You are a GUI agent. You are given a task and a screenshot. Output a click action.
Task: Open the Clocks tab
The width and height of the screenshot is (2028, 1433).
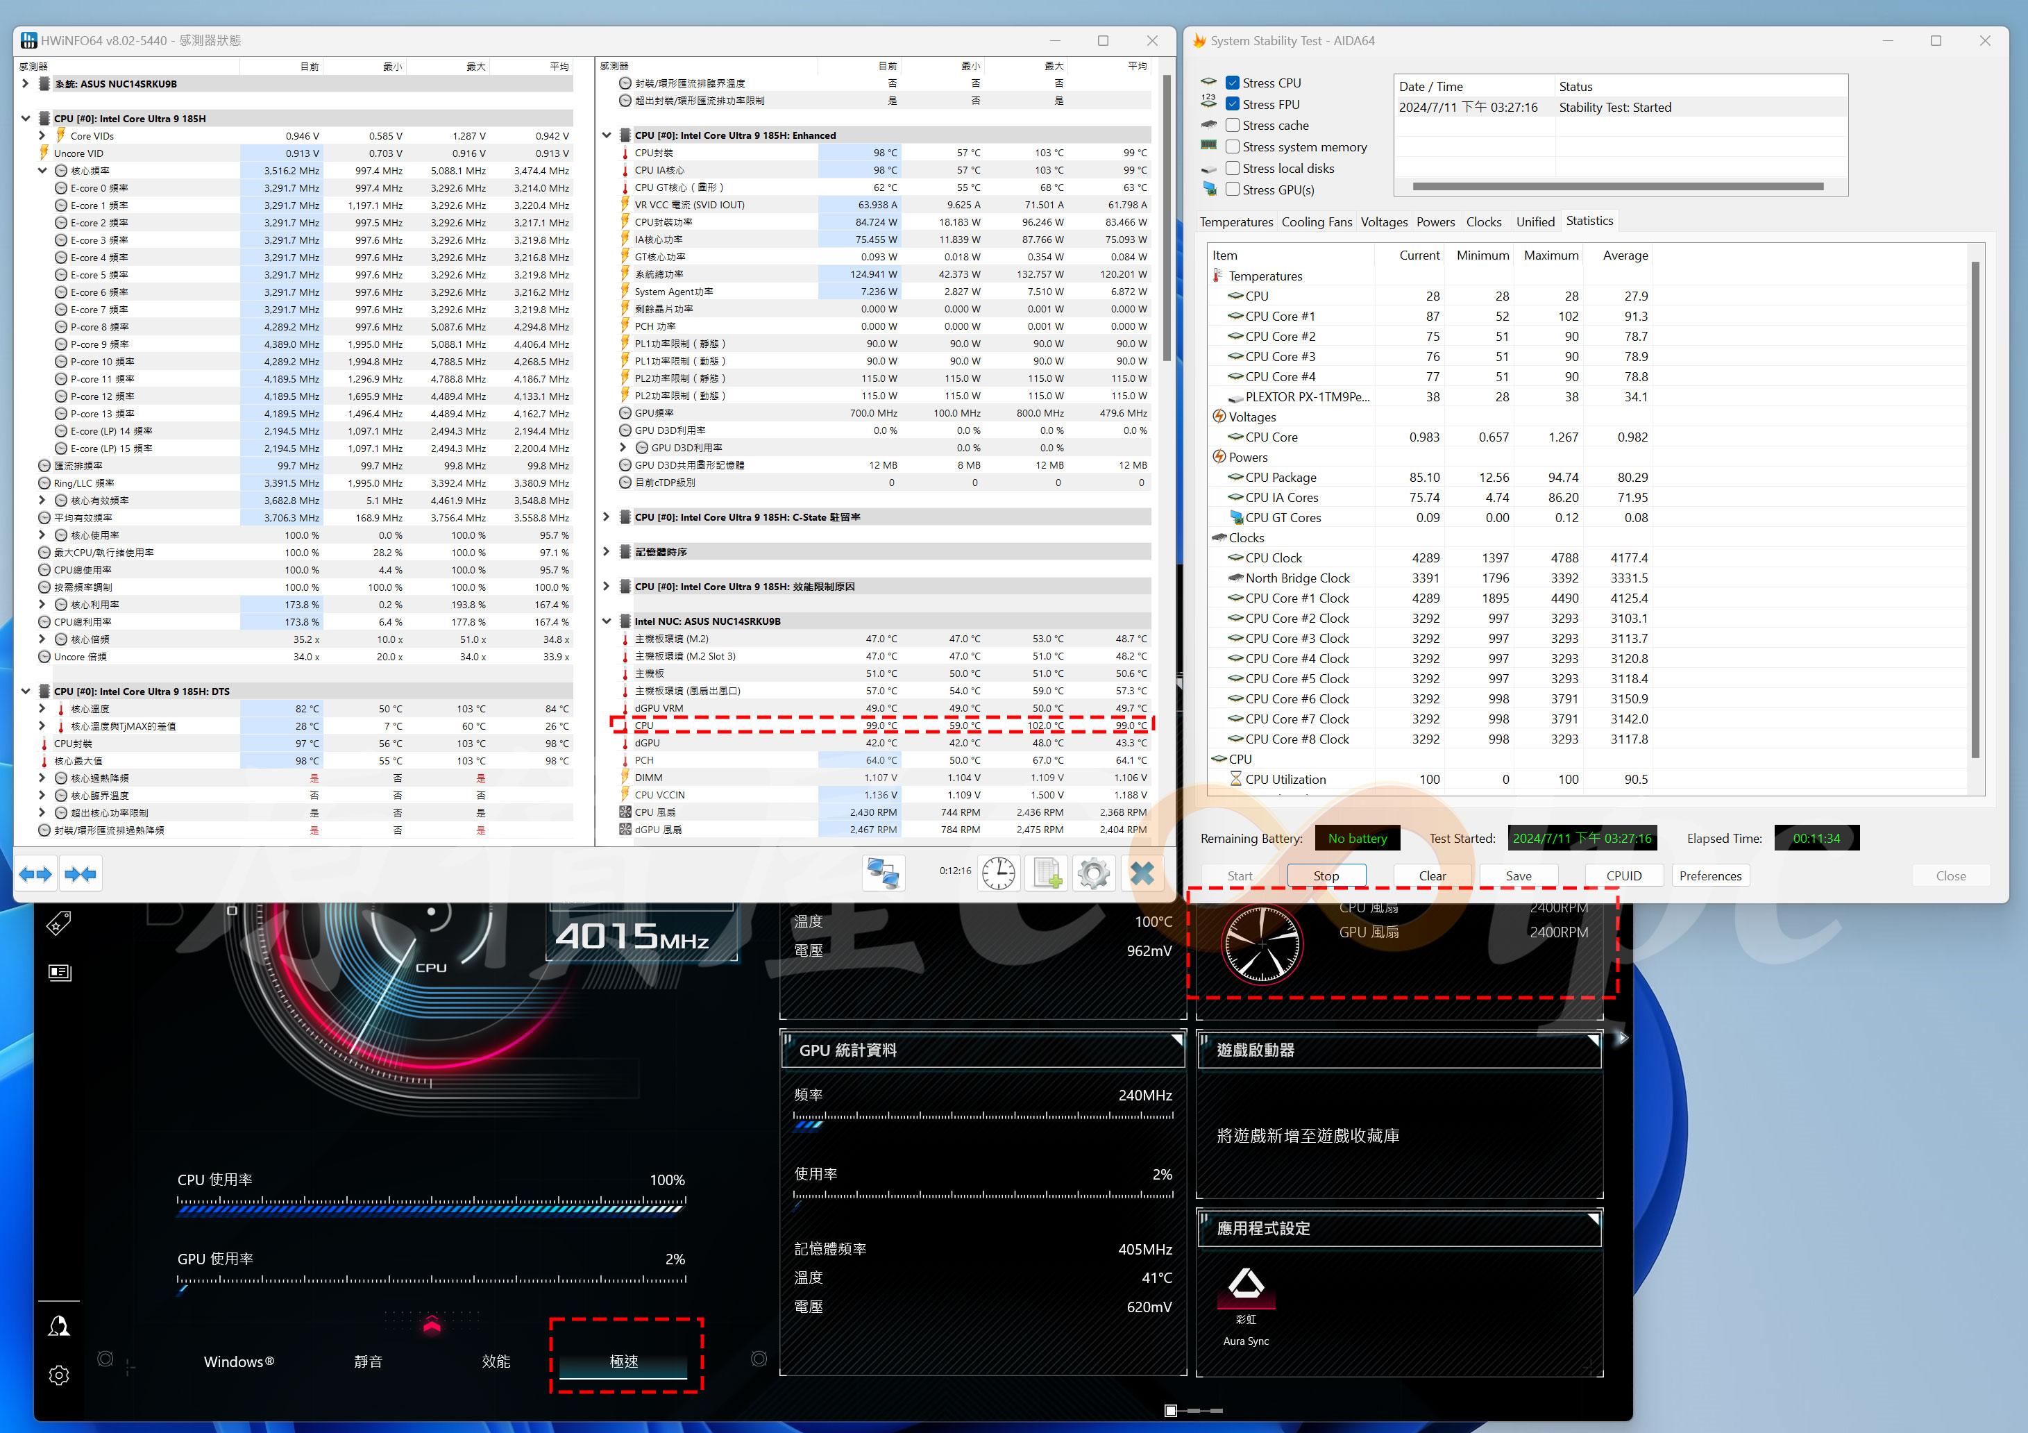(1483, 221)
